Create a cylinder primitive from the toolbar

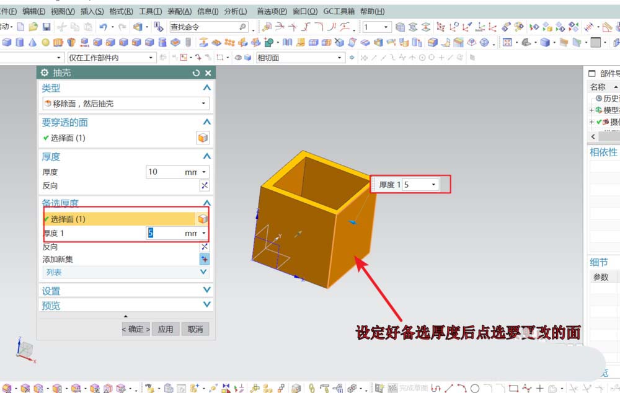point(19,42)
